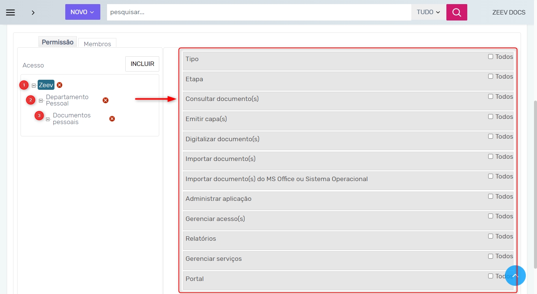537x294 pixels.
Task: Open the NOVO dropdown
Action: pyautogui.click(x=82, y=12)
